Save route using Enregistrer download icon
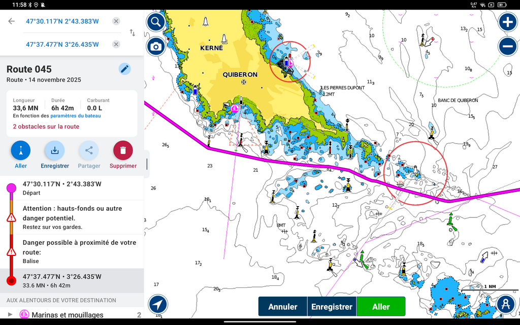 pos(55,151)
